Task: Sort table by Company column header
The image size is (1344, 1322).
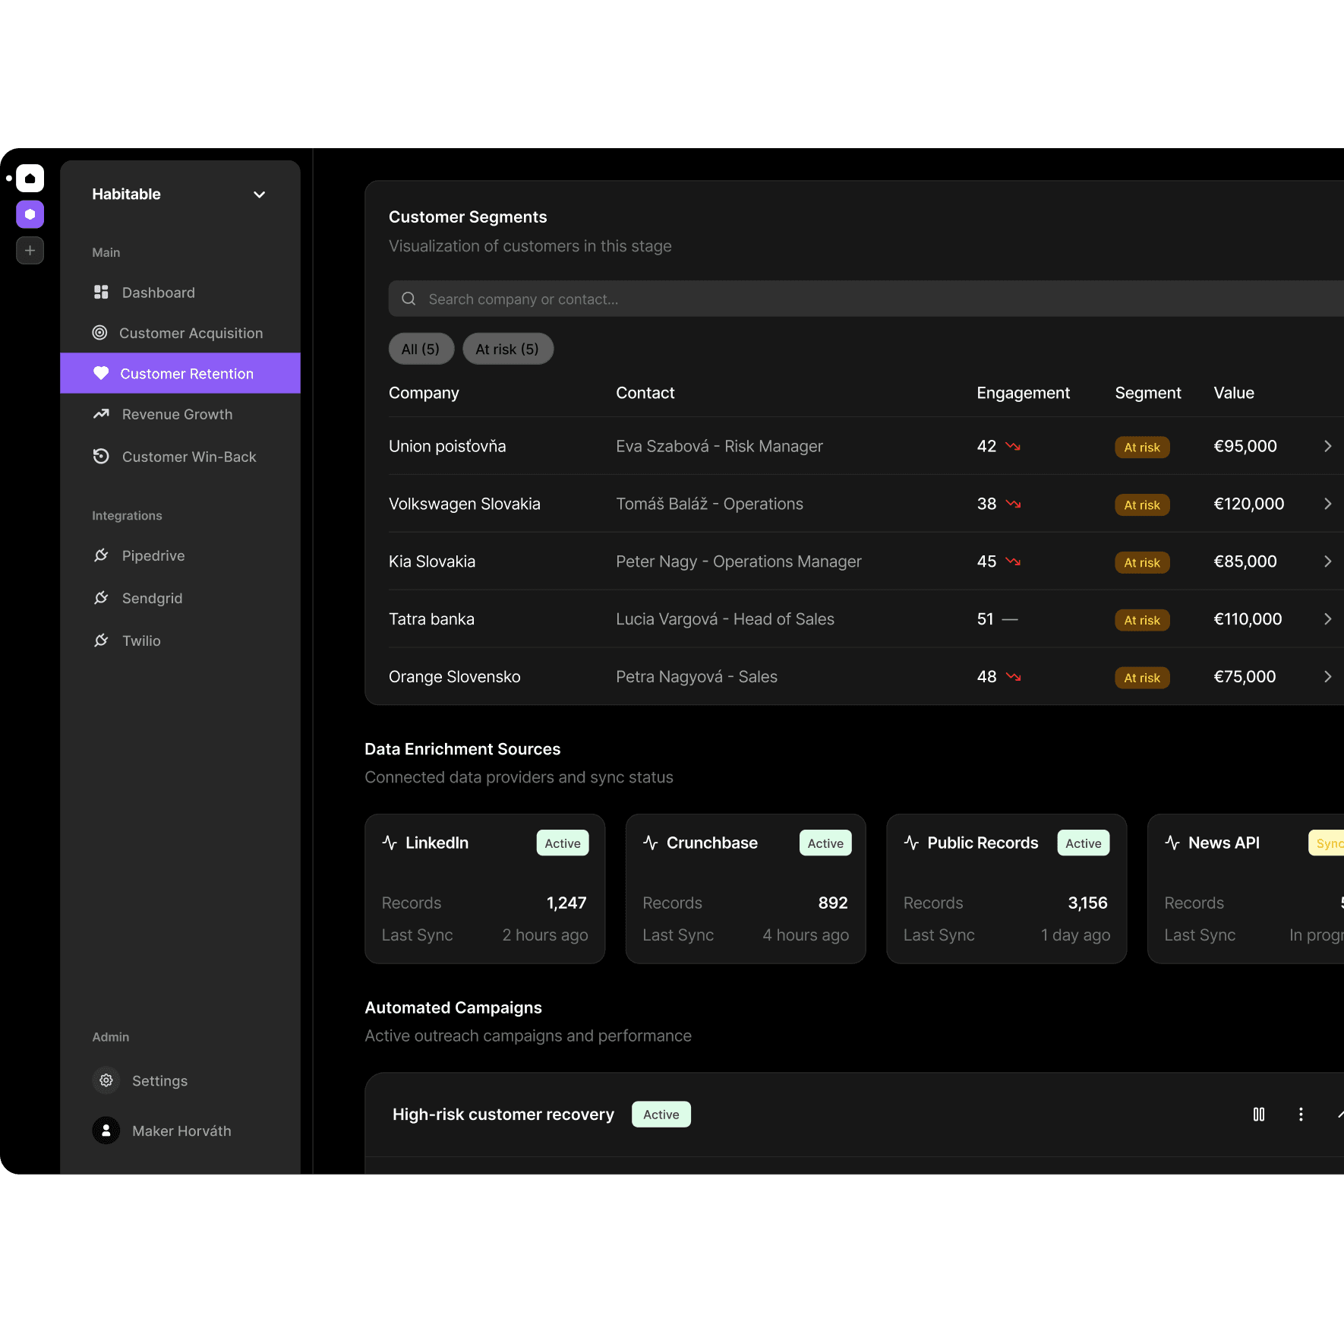Action: click(424, 393)
